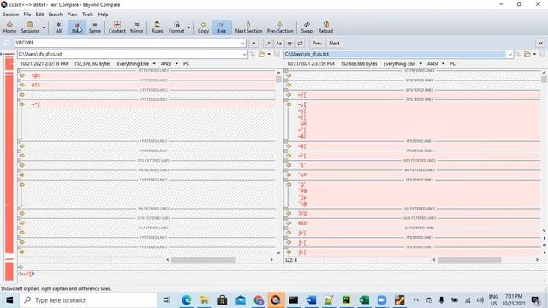Open Zoom from the taskbar
548x308 pixels.
coord(382,300)
